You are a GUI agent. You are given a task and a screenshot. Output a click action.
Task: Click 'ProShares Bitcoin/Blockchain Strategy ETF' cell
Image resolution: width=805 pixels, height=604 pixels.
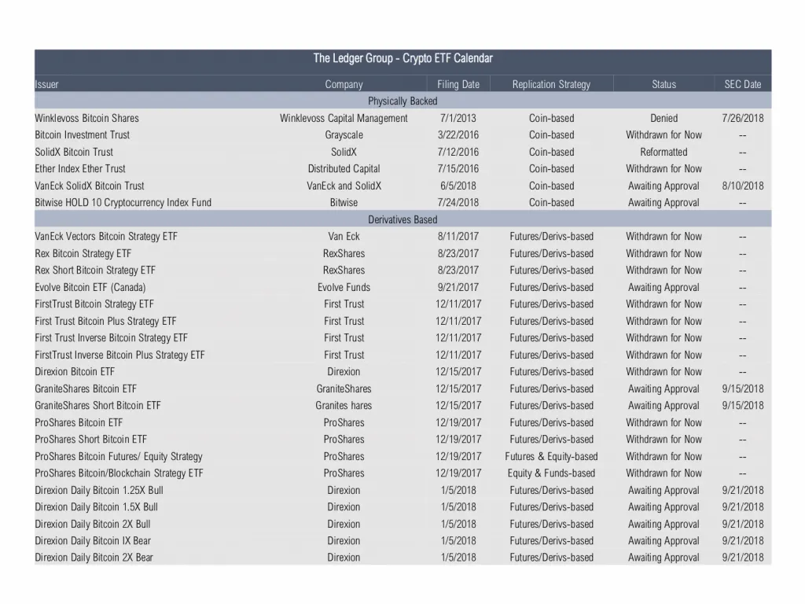[x=119, y=473]
